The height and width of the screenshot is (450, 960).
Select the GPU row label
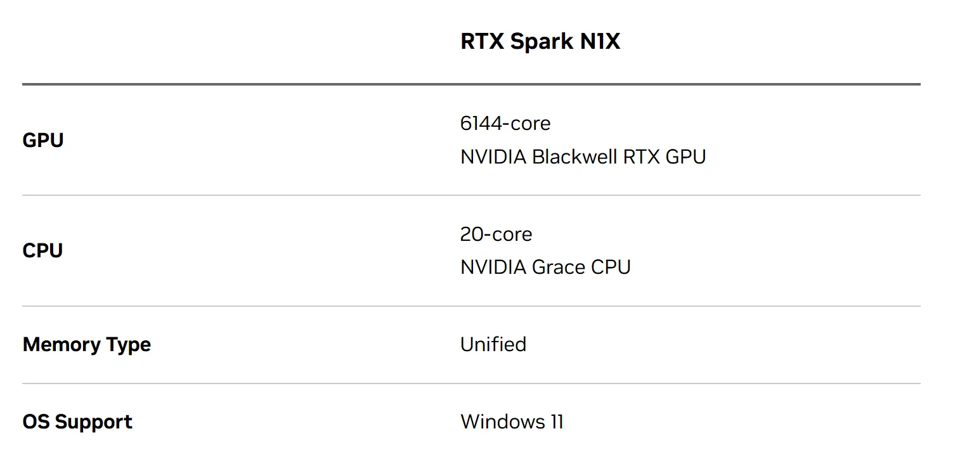(x=43, y=140)
